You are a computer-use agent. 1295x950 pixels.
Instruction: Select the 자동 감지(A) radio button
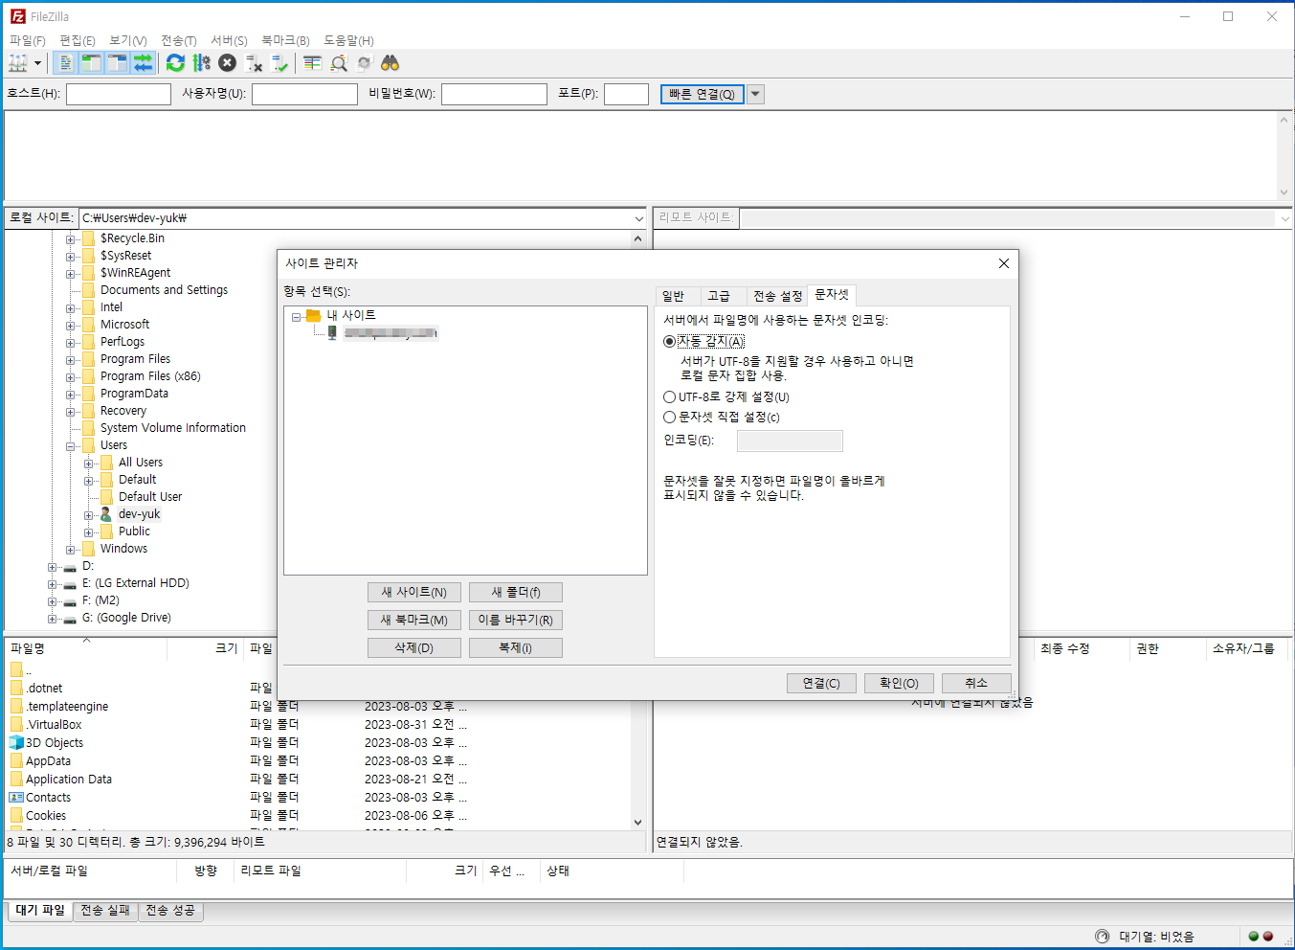(669, 341)
